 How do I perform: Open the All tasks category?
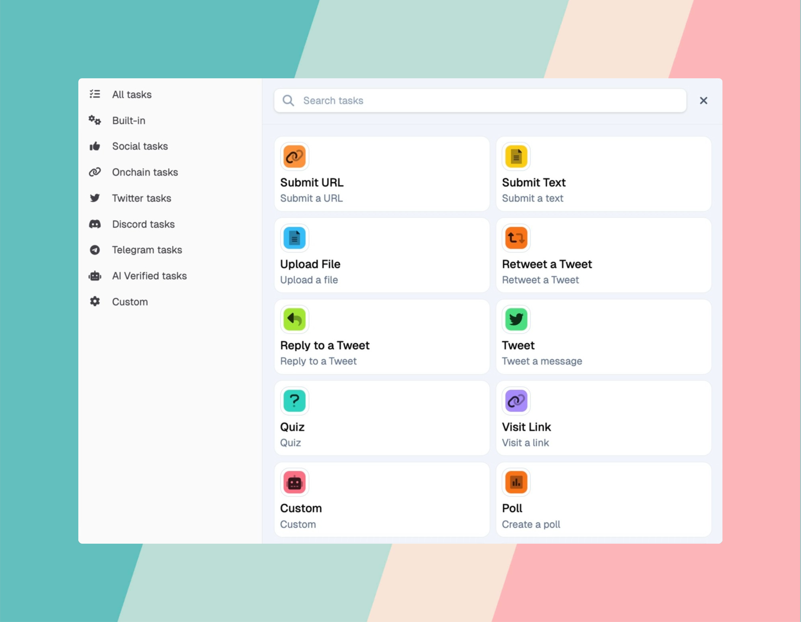point(131,94)
